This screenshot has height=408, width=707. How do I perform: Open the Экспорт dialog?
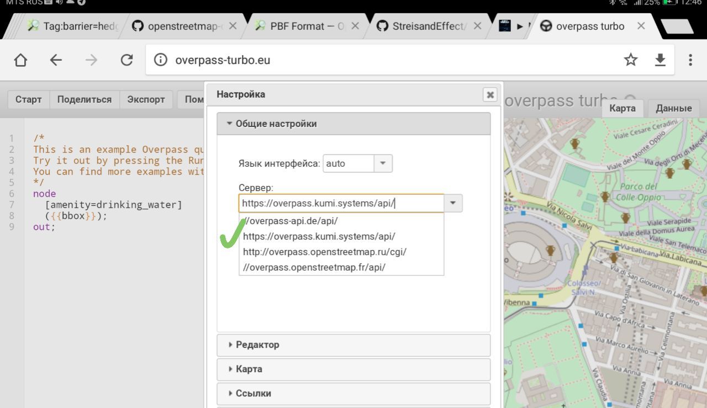coord(146,99)
